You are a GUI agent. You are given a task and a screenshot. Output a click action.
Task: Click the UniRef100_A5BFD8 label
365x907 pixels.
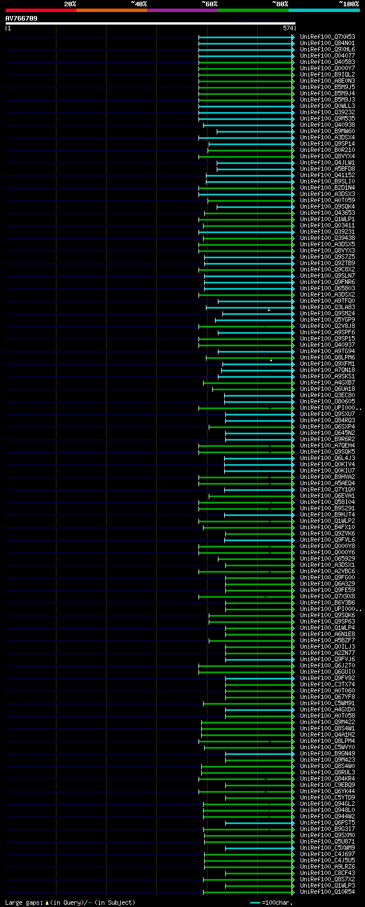[327, 169]
